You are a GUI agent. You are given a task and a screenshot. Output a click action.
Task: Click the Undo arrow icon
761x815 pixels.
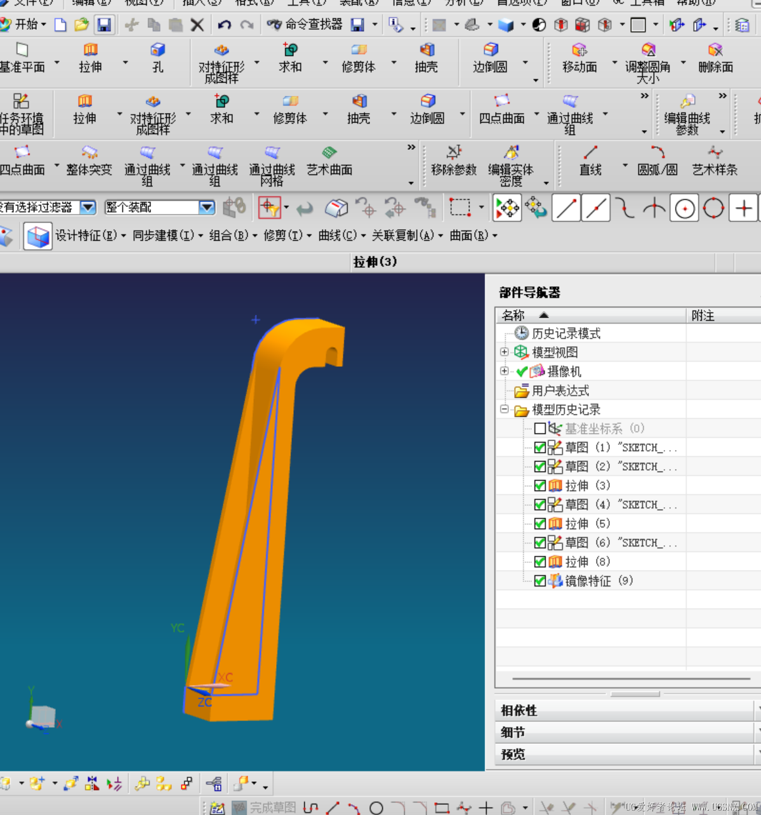click(224, 25)
